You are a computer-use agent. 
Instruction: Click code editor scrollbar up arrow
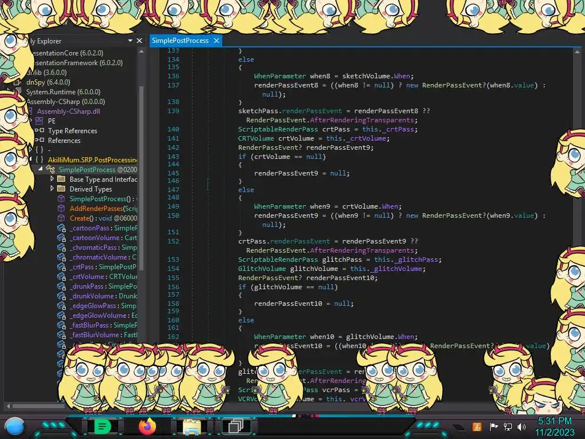577,52
